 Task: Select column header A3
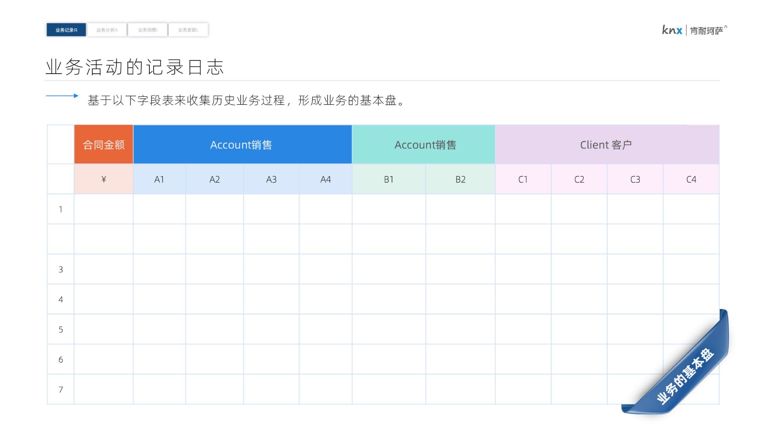(x=271, y=179)
